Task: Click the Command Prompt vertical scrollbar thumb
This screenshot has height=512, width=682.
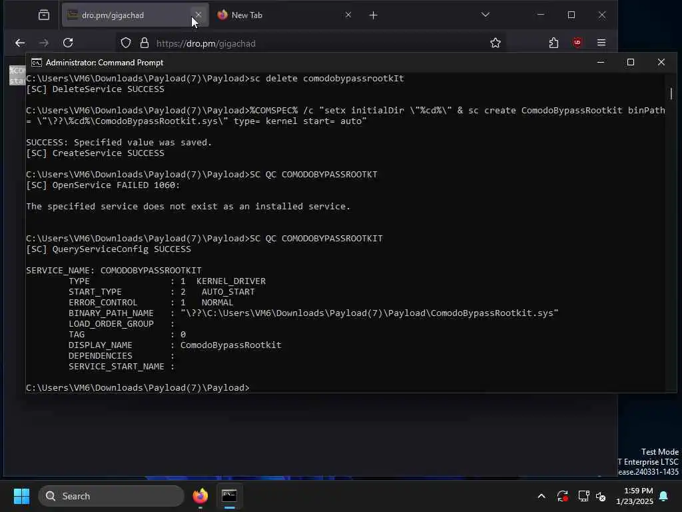Action: (671, 93)
